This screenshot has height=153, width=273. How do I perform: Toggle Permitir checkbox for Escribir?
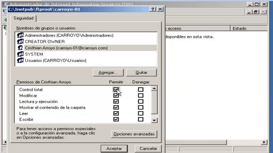tap(116, 119)
